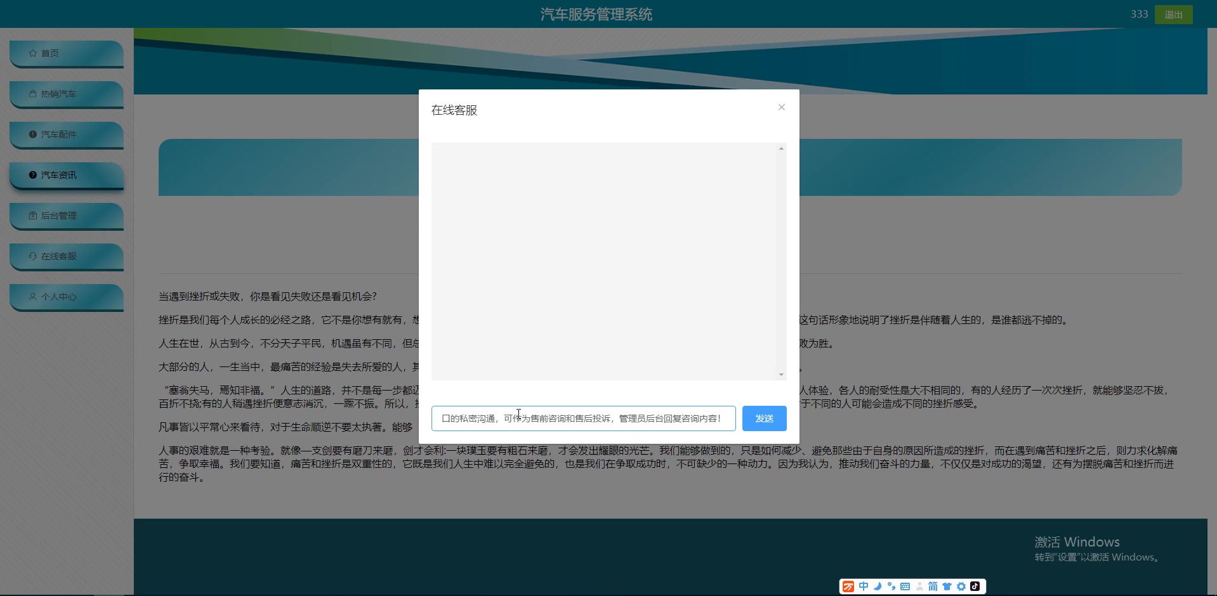
Task: Open the skin shirt icon in IME toolbar
Action: tap(947, 586)
